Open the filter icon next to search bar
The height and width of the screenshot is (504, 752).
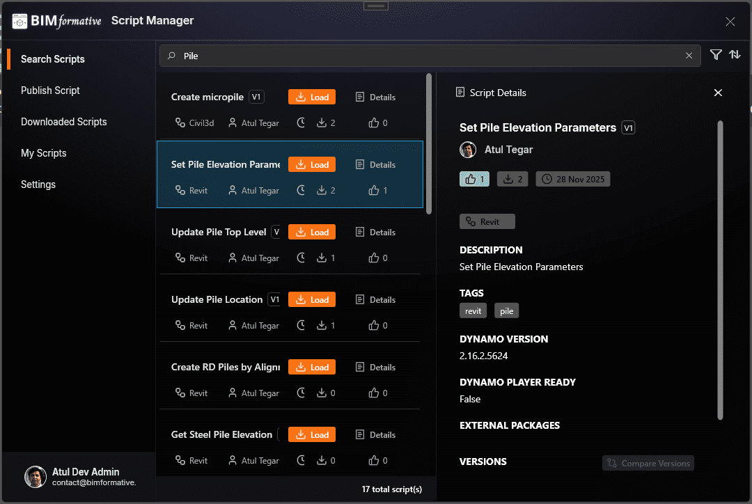(716, 54)
